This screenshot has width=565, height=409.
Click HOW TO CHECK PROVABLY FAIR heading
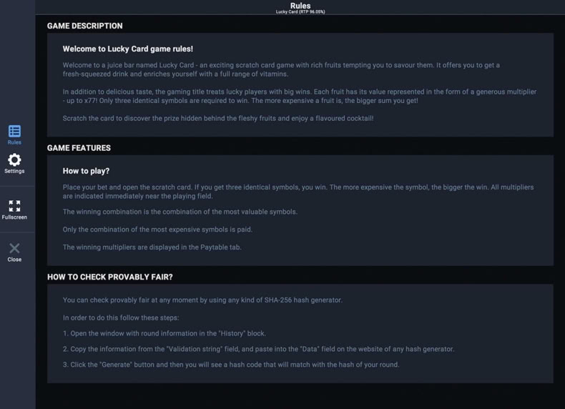tap(110, 277)
